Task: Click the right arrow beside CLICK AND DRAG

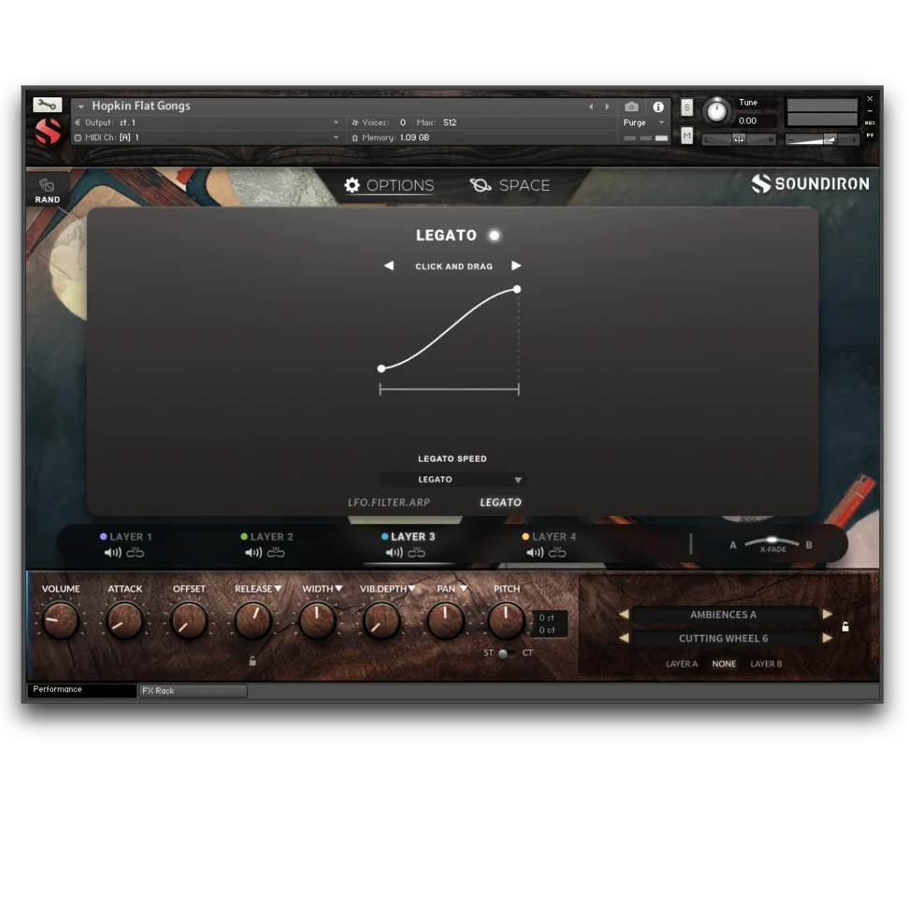Action: tap(516, 266)
